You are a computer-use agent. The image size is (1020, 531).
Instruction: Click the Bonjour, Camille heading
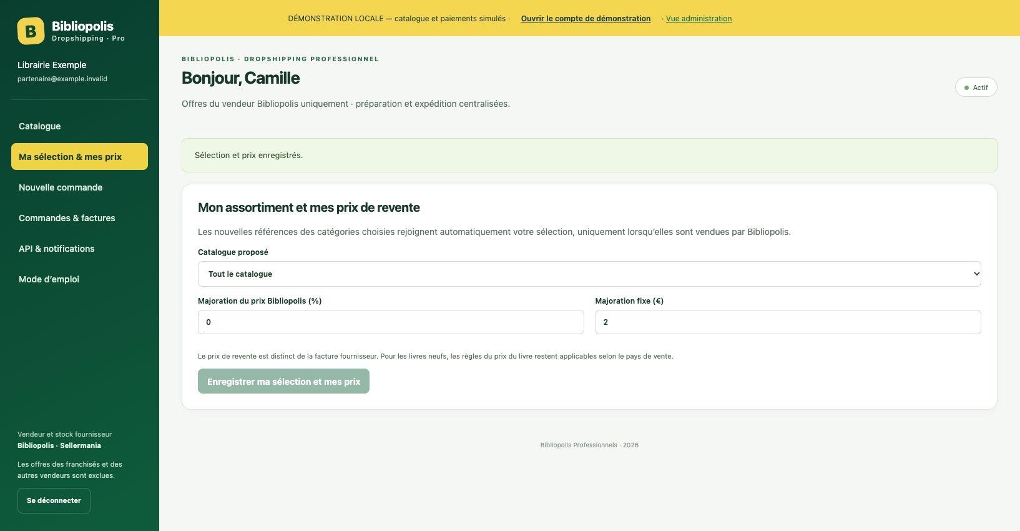pos(240,78)
